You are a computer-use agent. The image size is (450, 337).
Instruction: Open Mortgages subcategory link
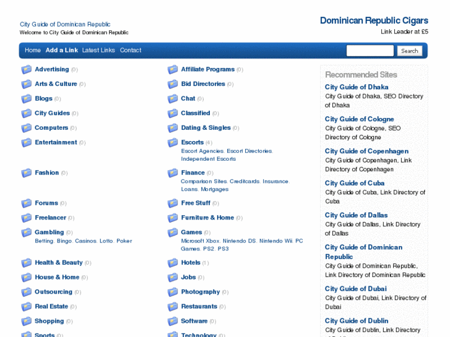(x=215, y=189)
